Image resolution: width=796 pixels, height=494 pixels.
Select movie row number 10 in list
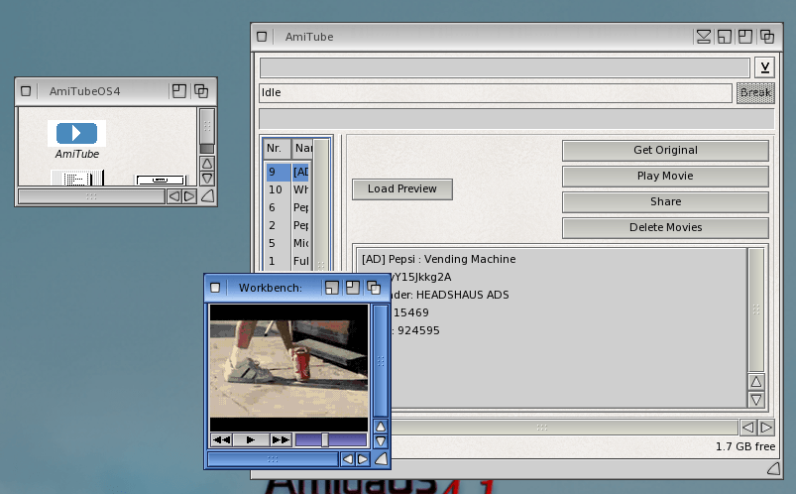coord(277,189)
